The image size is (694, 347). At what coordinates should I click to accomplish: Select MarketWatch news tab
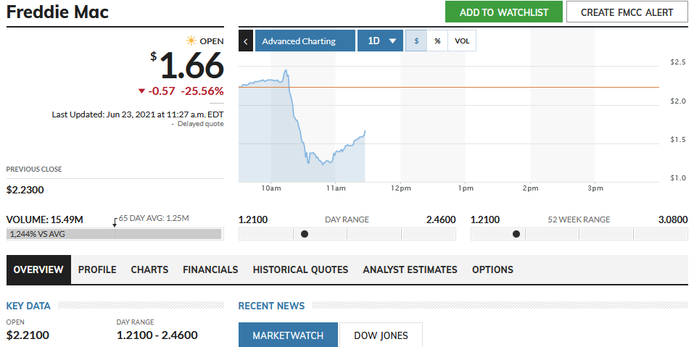[288, 335]
